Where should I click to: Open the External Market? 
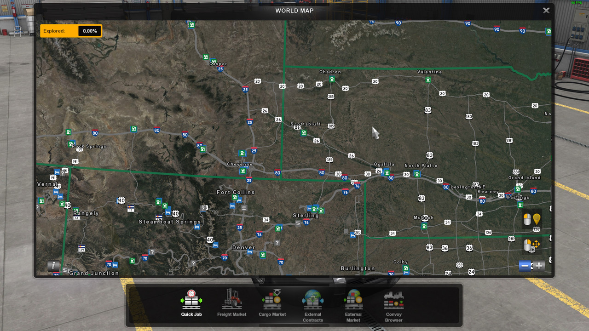point(353,306)
